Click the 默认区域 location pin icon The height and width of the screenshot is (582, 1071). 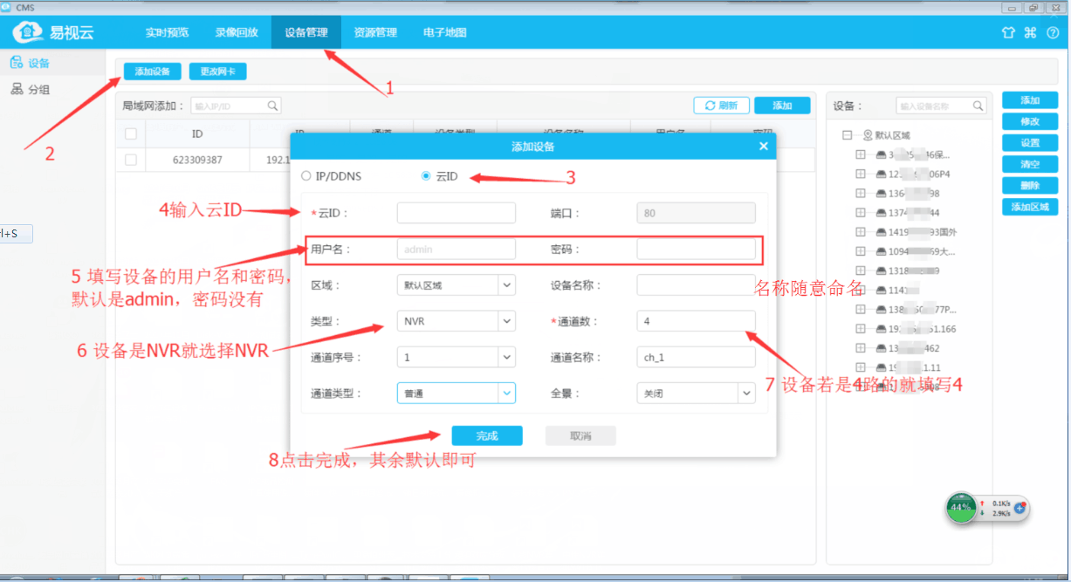click(867, 135)
